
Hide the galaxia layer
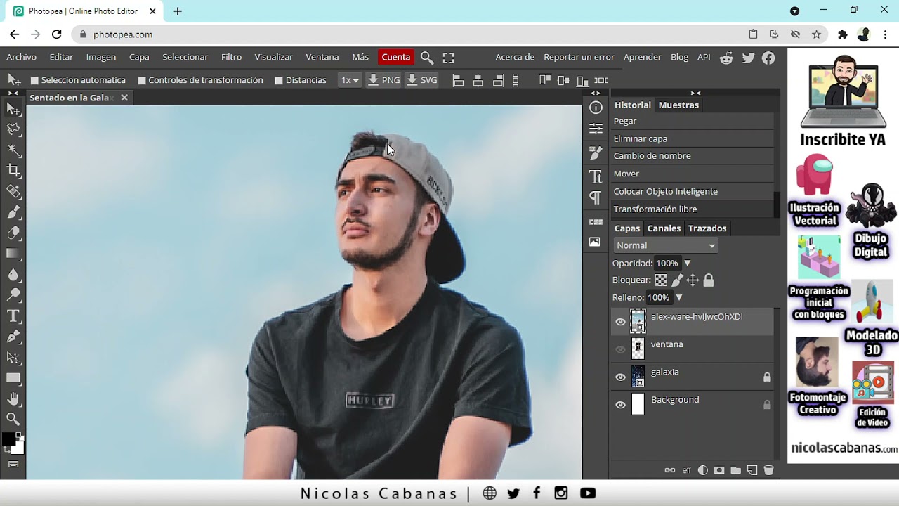(620, 377)
